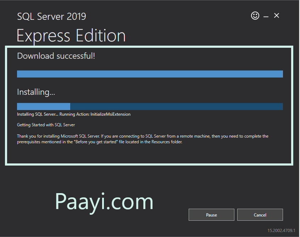Screen dimensions: 300x237
Task: Minimize the SQL Server installer window
Action: pyautogui.click(x=266, y=16)
